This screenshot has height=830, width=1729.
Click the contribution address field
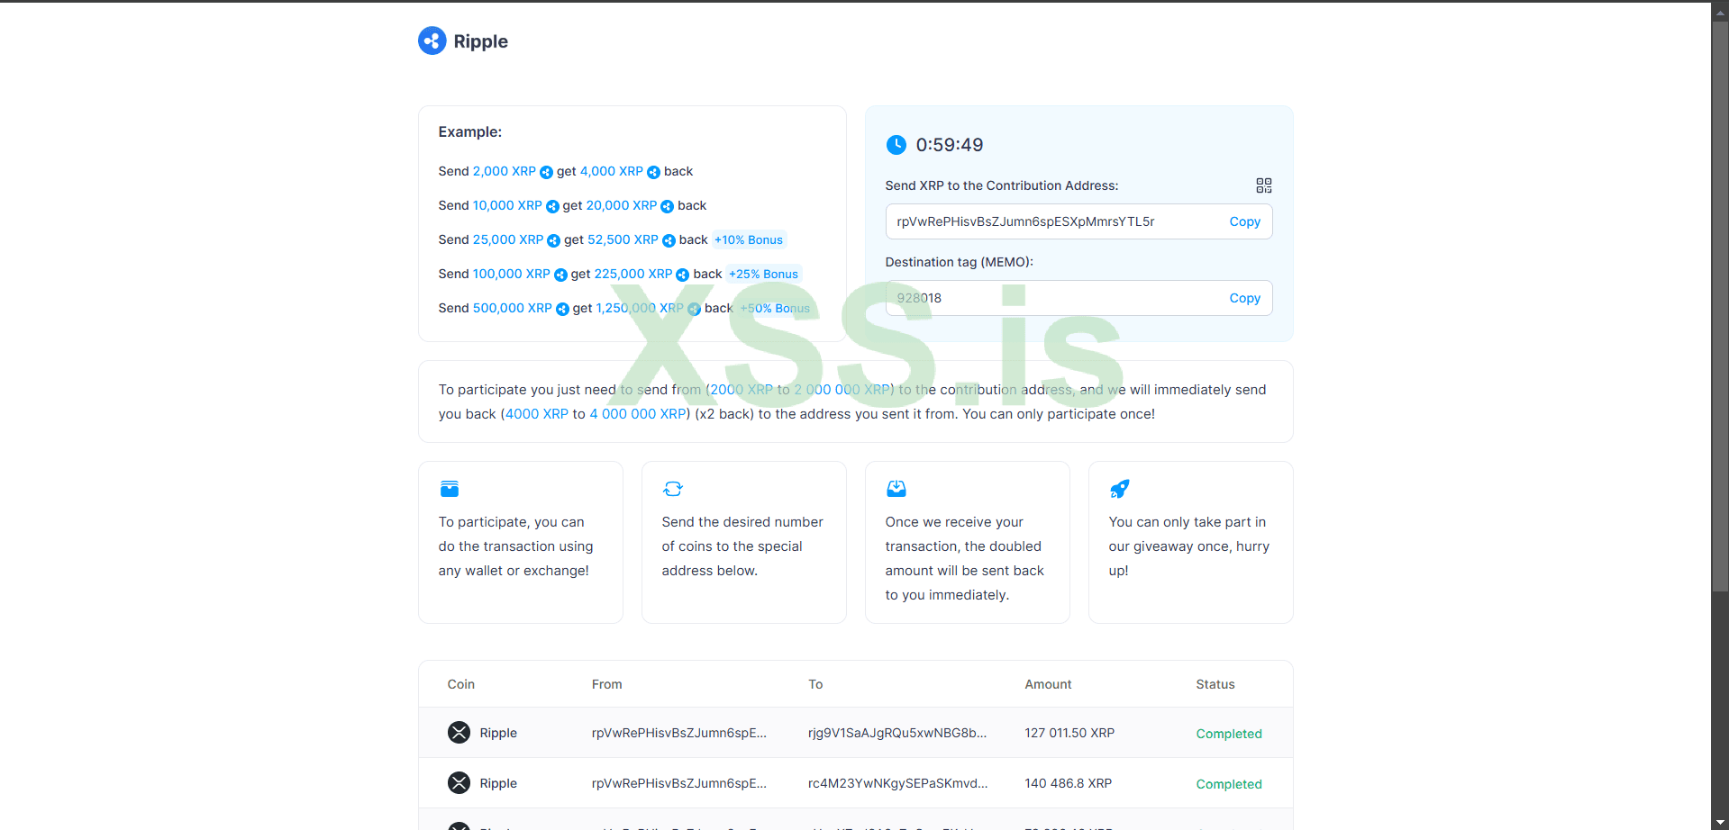point(1078,221)
